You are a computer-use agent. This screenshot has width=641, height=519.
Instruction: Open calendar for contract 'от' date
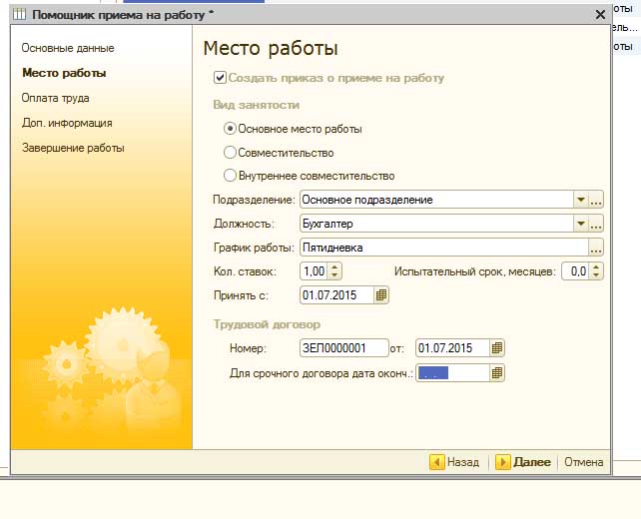tap(497, 348)
